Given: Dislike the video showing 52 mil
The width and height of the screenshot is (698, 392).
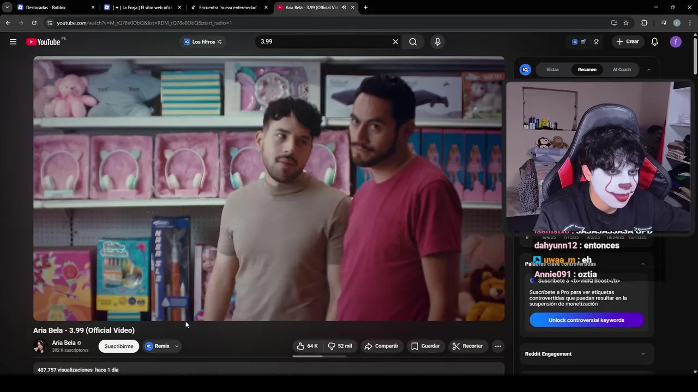Looking at the screenshot, I should (x=340, y=346).
